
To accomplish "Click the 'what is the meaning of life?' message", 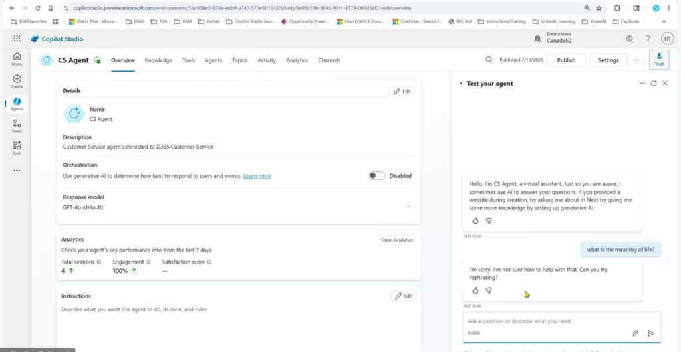I will tap(620, 249).
